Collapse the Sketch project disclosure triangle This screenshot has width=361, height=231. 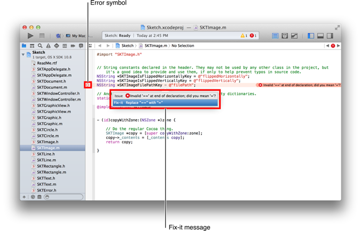point(23,55)
